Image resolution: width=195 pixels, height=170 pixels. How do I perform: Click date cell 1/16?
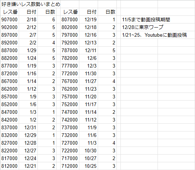click(x=28, y=73)
